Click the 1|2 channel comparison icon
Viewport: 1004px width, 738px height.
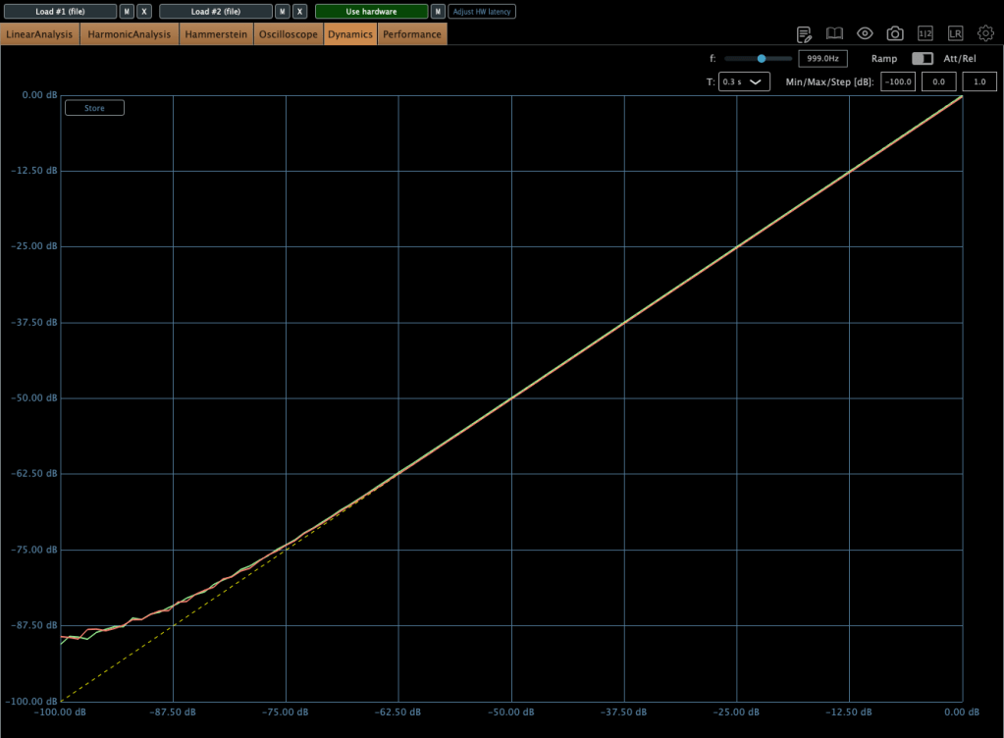925,34
